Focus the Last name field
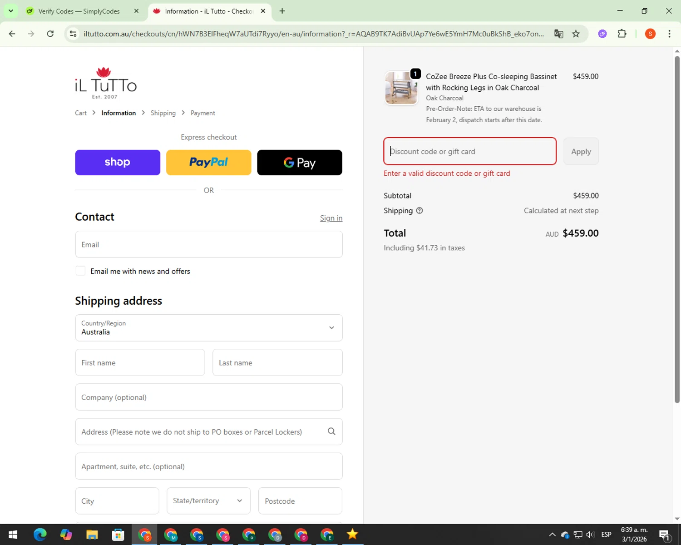681x545 pixels. (277, 362)
